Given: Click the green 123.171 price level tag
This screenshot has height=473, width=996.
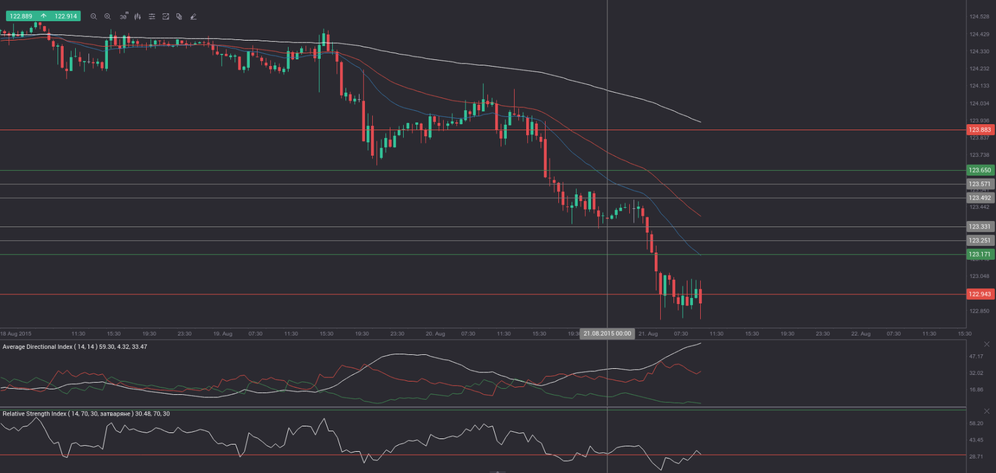Looking at the screenshot, I should click(980, 254).
